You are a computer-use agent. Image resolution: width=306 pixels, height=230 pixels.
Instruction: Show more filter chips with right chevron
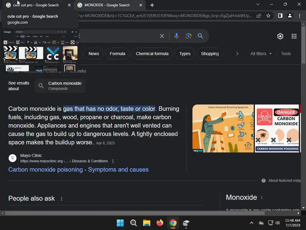click(x=237, y=54)
